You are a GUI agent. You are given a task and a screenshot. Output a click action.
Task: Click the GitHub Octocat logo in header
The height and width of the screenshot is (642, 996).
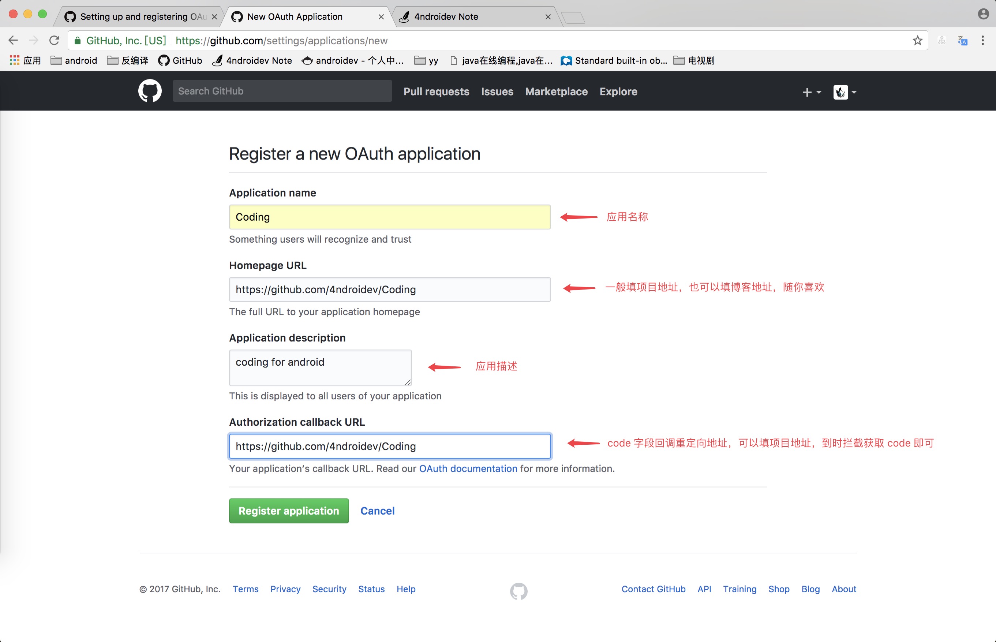coord(150,91)
